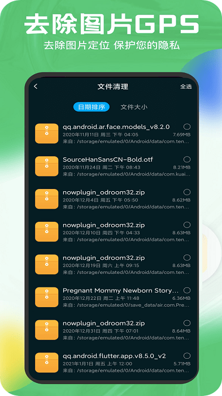Select checkbox for nowplugin_odroom32.zip dated 12月19日
Screen dimensions: 222x396
tap(187, 257)
